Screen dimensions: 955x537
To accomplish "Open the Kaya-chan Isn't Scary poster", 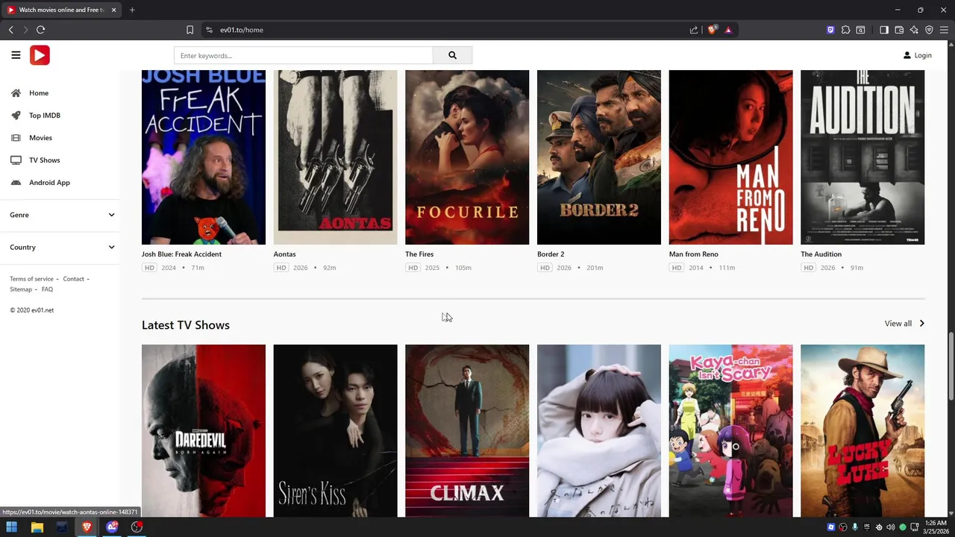I will coord(731,430).
